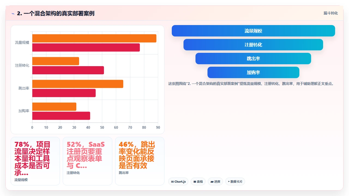
Task: Click the red bar for 加购率
Action: coord(61,116)
